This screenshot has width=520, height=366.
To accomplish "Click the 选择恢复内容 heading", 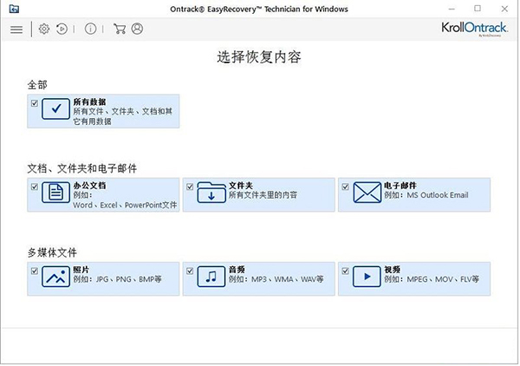I will pos(259,57).
